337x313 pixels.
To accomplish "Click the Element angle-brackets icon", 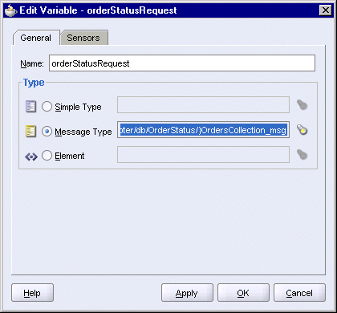I will point(31,156).
